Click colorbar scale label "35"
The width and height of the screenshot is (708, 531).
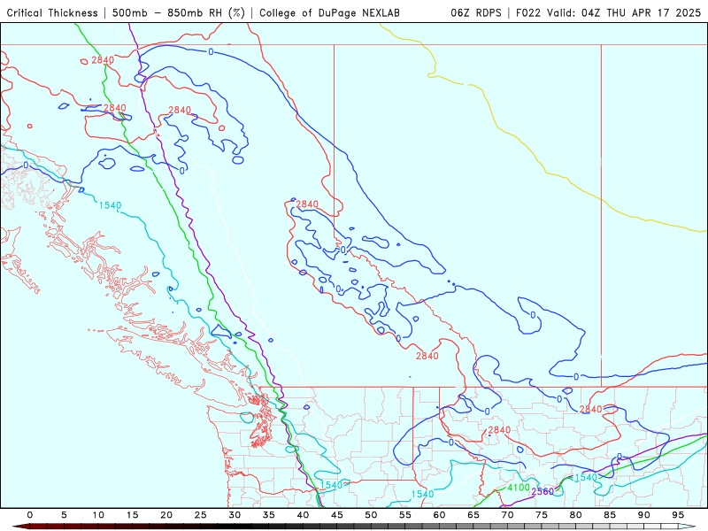[x=269, y=515]
